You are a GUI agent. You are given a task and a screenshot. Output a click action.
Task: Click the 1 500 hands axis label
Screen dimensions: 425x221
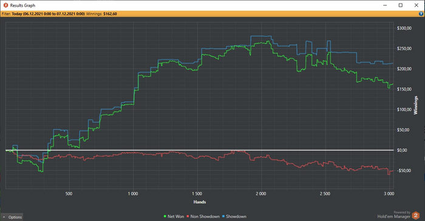(x=197, y=194)
